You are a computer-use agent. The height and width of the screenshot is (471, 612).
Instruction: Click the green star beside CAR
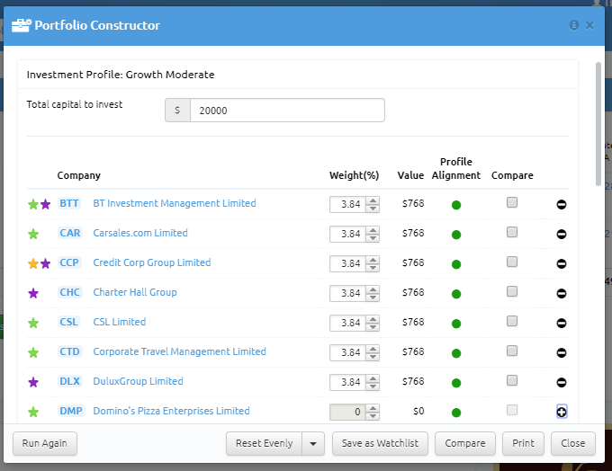(33, 234)
